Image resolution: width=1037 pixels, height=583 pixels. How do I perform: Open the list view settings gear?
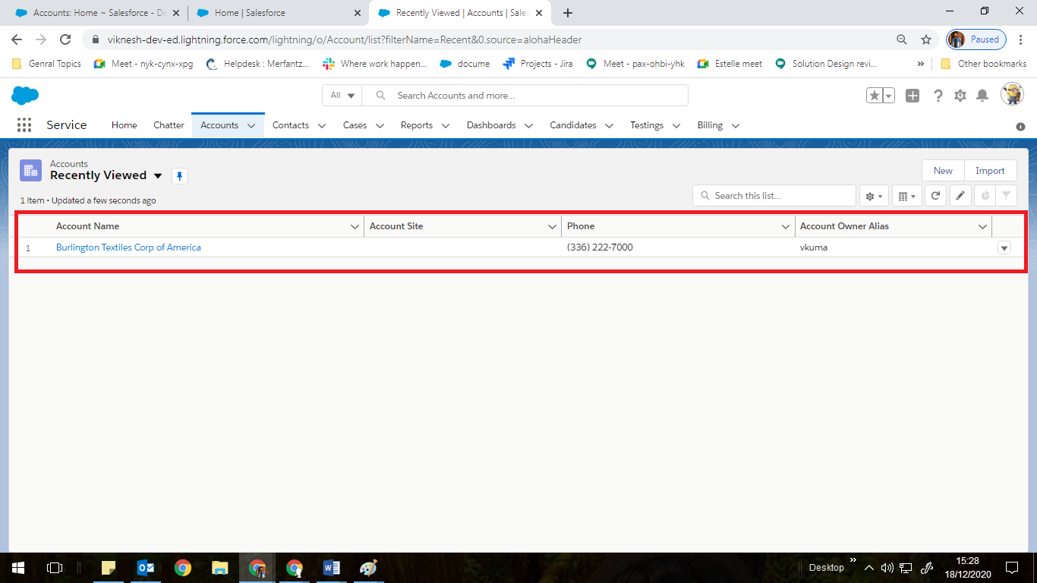tap(873, 195)
